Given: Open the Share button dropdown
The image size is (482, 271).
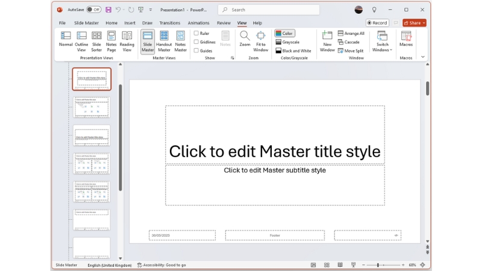Looking at the screenshot, I should tap(424, 23).
